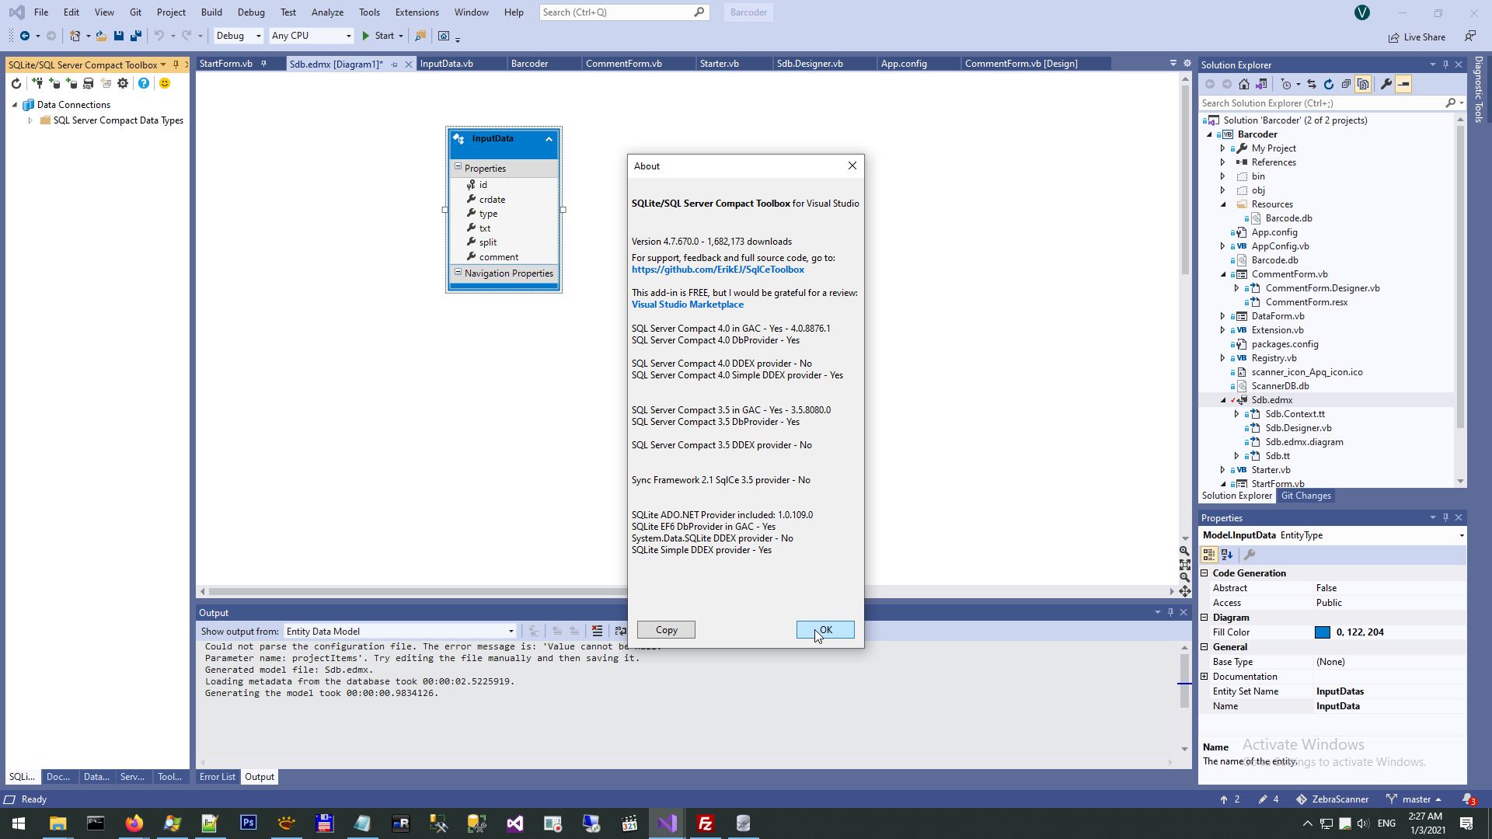The height and width of the screenshot is (839, 1492).
Task: Click Solution Explorer Home icon
Action: click(x=1244, y=84)
